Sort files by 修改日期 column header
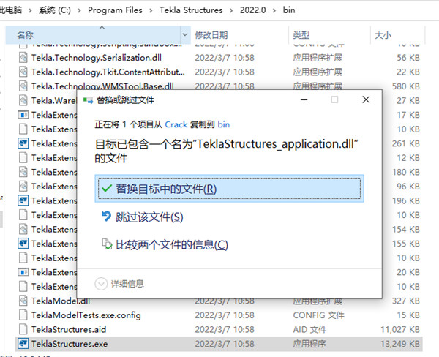 click(212, 34)
